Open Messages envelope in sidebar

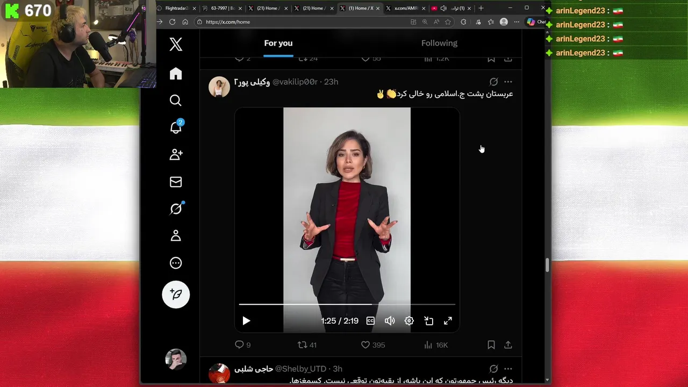[176, 182]
